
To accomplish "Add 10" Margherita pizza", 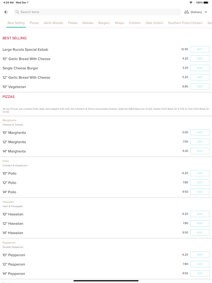I will [x=200, y=132].
